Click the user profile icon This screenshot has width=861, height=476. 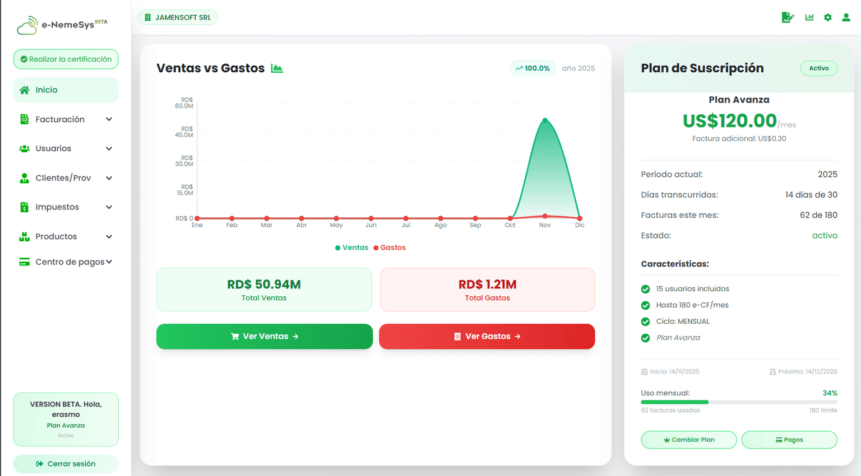pos(846,17)
